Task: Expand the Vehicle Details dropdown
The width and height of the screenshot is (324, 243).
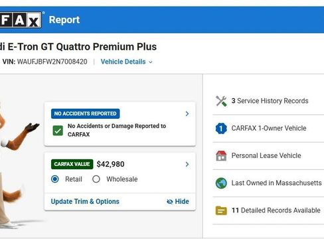Action: coord(126,62)
